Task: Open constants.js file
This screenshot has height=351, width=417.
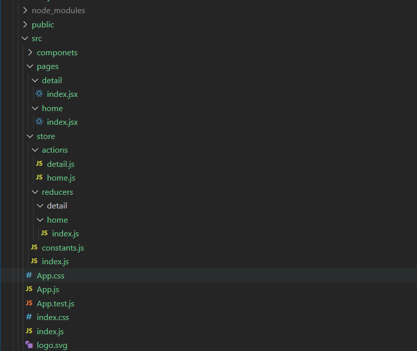Action: click(x=63, y=248)
